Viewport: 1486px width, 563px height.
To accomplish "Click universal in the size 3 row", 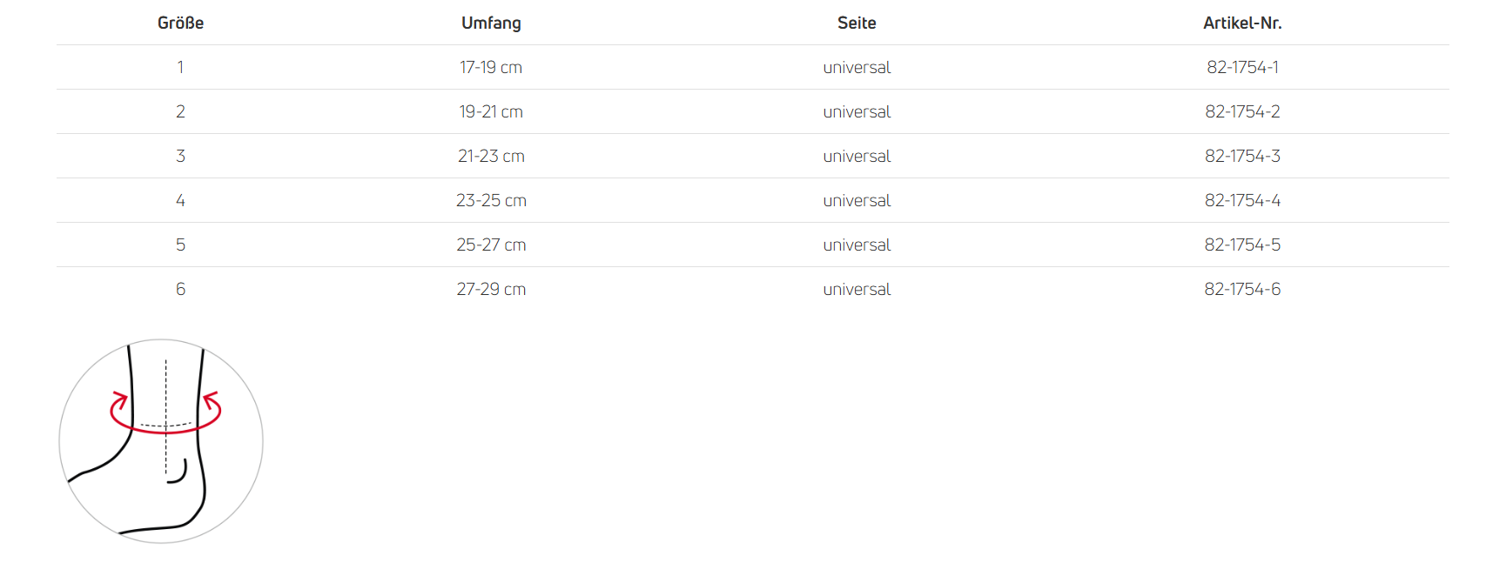I will 857,156.
